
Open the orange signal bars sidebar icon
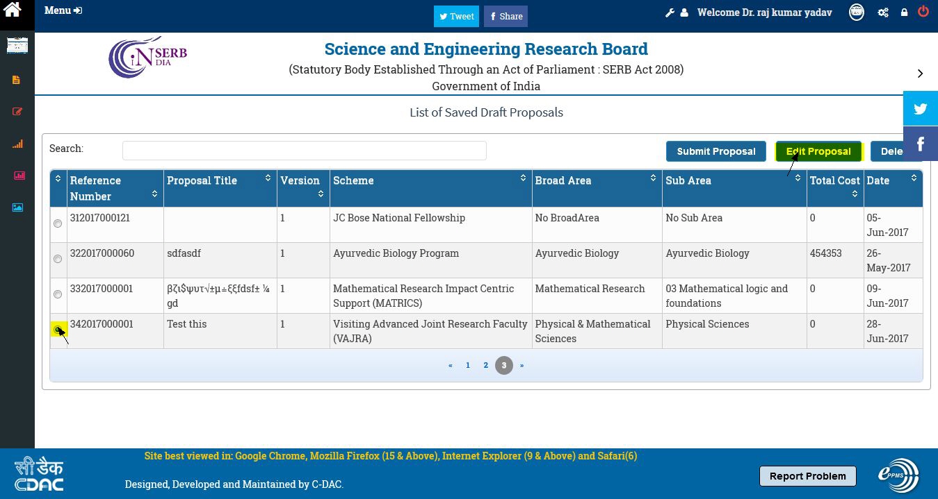coord(17,144)
